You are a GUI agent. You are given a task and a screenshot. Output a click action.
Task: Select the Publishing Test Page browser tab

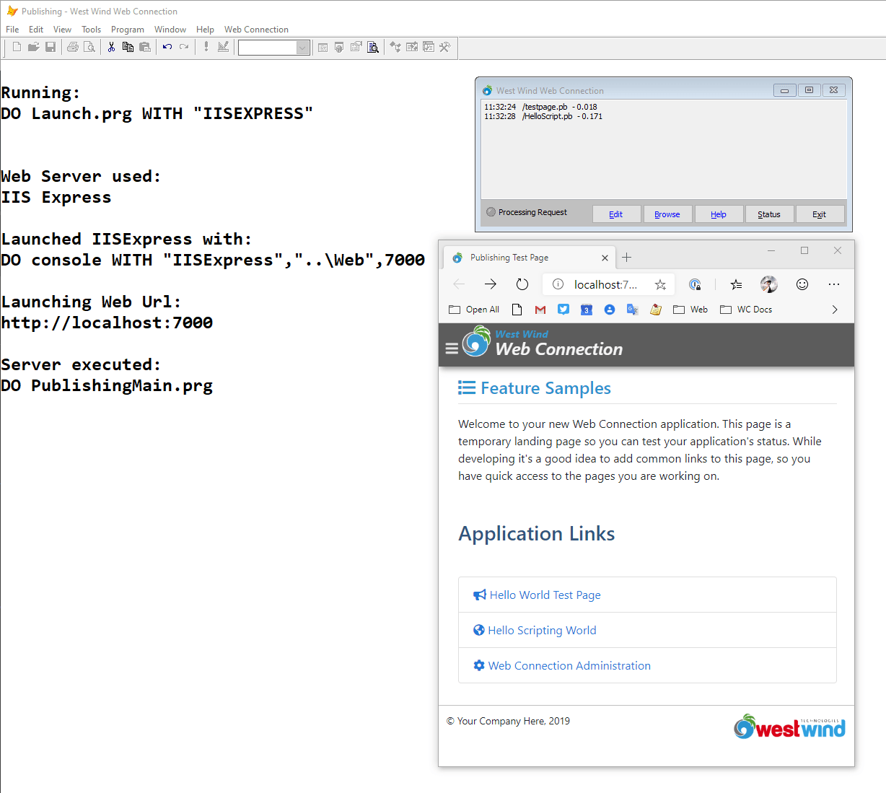coord(527,258)
